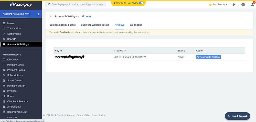Click the Expiry column header
Viewport: 256px width, 122px height.
pos(181,51)
